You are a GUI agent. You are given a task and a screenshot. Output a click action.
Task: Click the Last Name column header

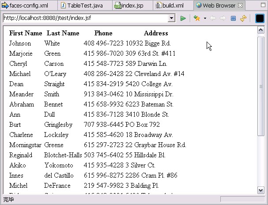point(63,33)
